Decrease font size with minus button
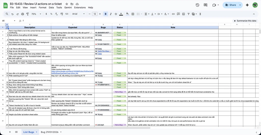261x135 pixels. pos(89,14)
